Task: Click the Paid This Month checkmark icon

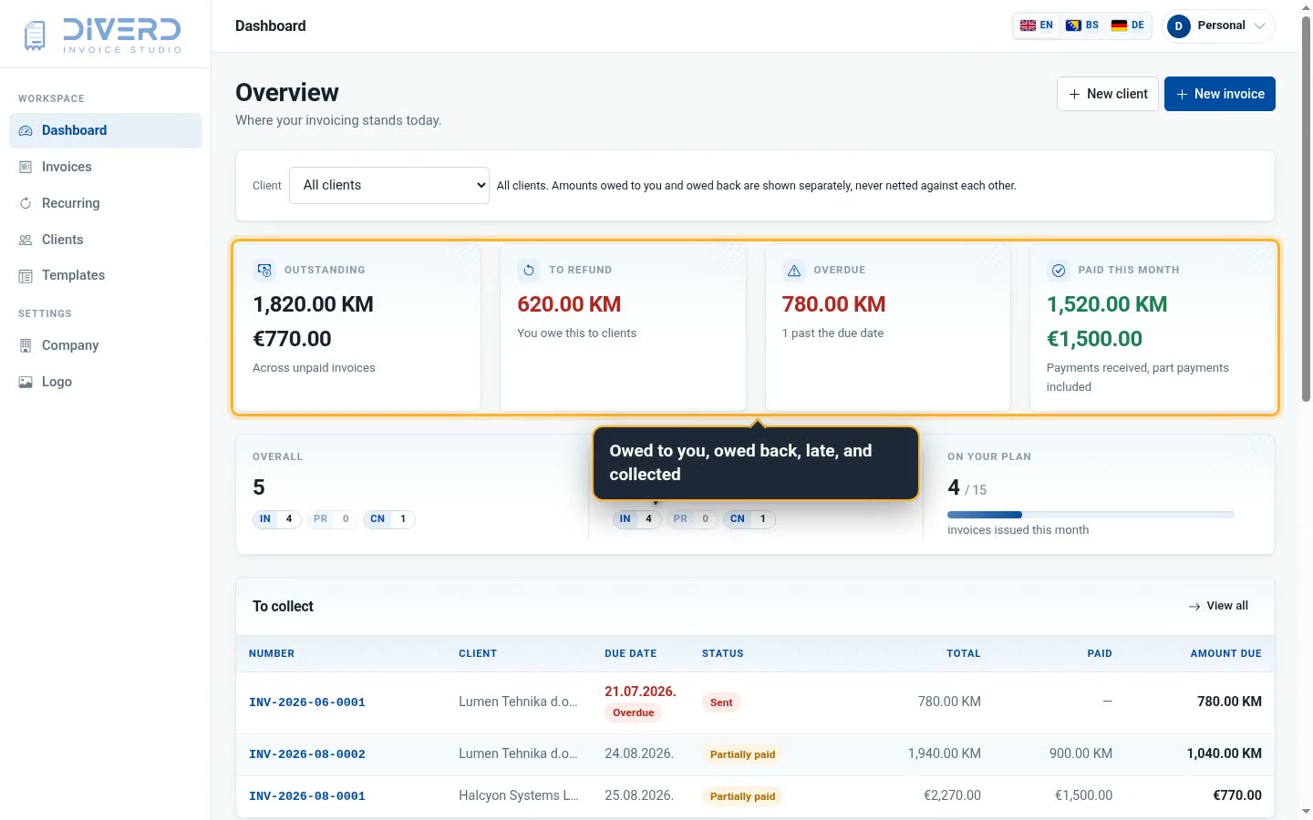Action: (x=1059, y=270)
